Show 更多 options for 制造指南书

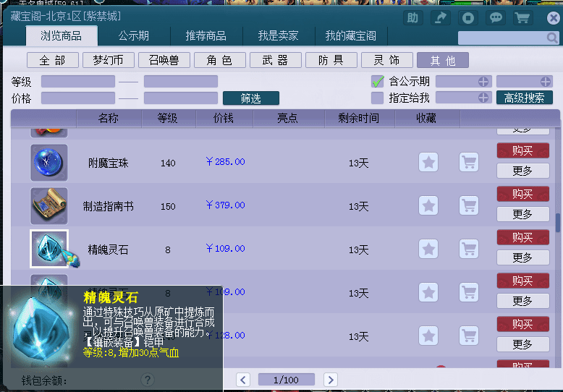click(x=523, y=214)
